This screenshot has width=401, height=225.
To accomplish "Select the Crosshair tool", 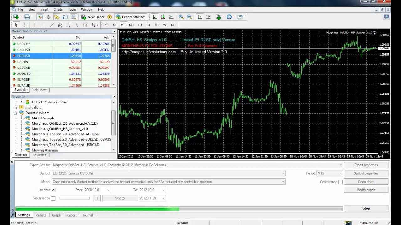I will pos(25,25).
